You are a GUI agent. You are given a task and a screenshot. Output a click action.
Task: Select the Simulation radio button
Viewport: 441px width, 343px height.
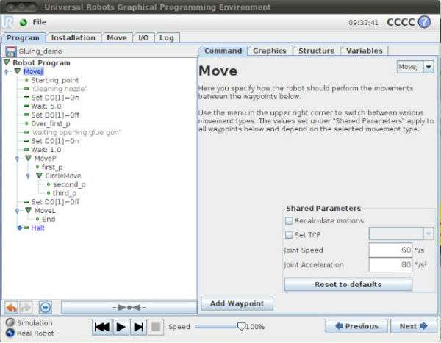click(10, 322)
